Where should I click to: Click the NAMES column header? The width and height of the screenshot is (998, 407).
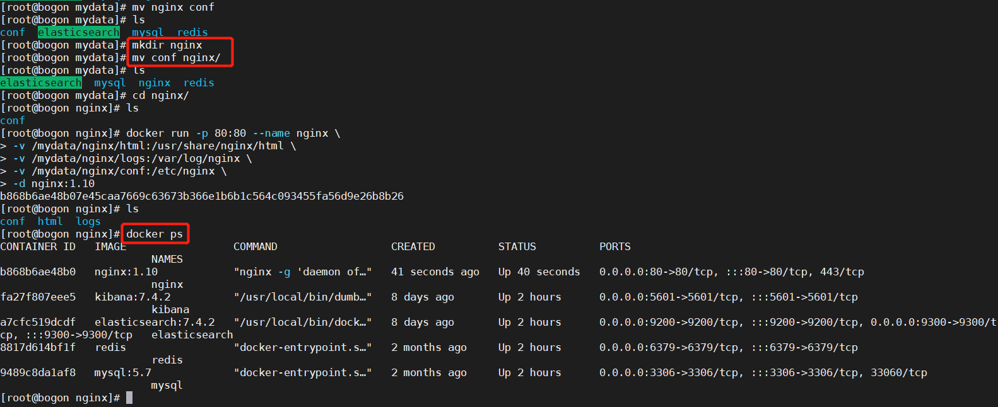point(167,259)
